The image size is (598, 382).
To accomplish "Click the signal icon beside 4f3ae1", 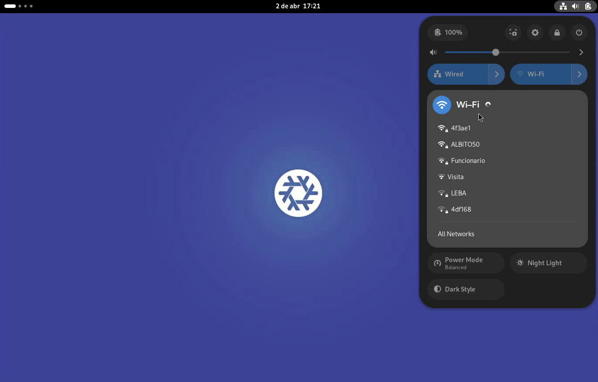I will [442, 128].
